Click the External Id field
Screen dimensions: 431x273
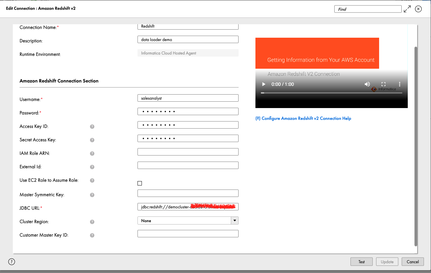pyautogui.click(x=188, y=165)
